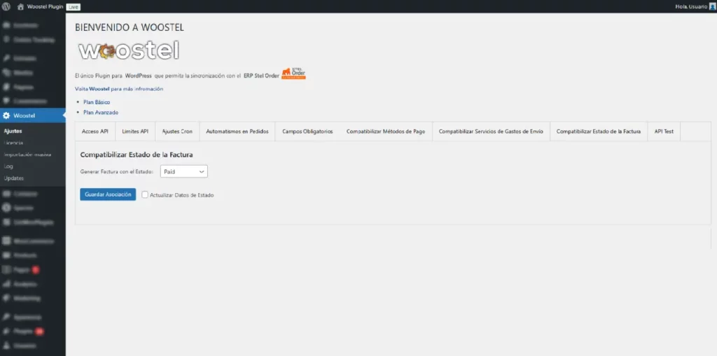Open the Log submenu entry
Screen dimensions: 717x356
click(x=8, y=166)
